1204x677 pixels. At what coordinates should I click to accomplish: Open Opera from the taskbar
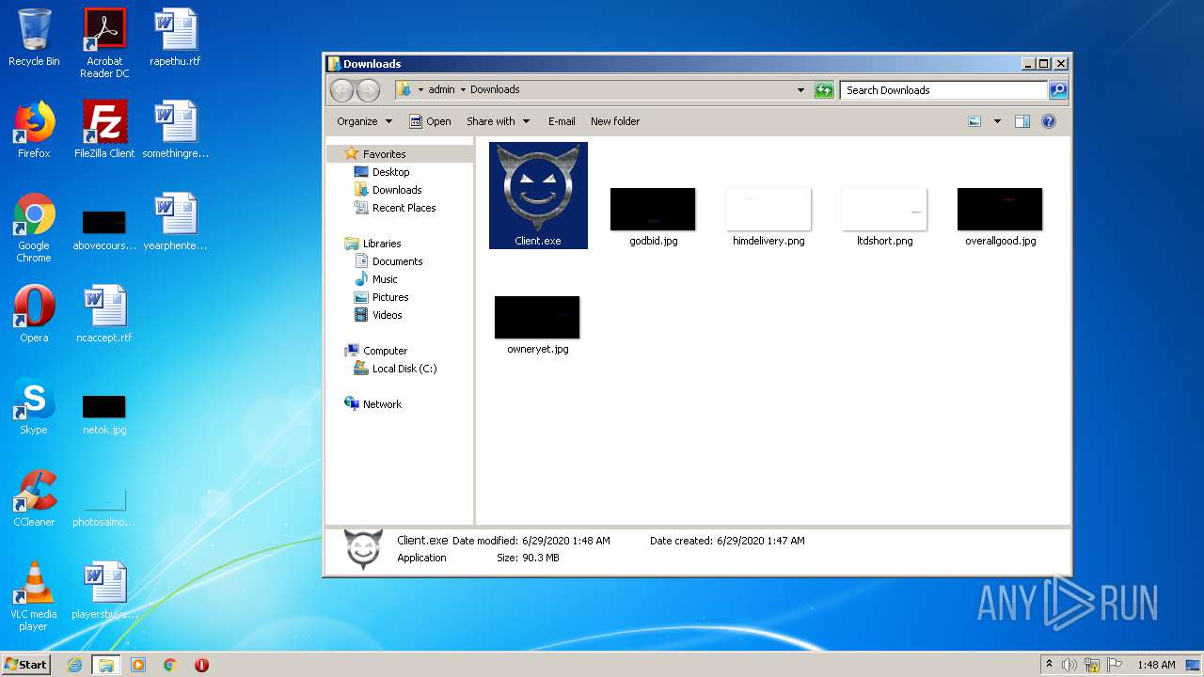[x=201, y=665]
